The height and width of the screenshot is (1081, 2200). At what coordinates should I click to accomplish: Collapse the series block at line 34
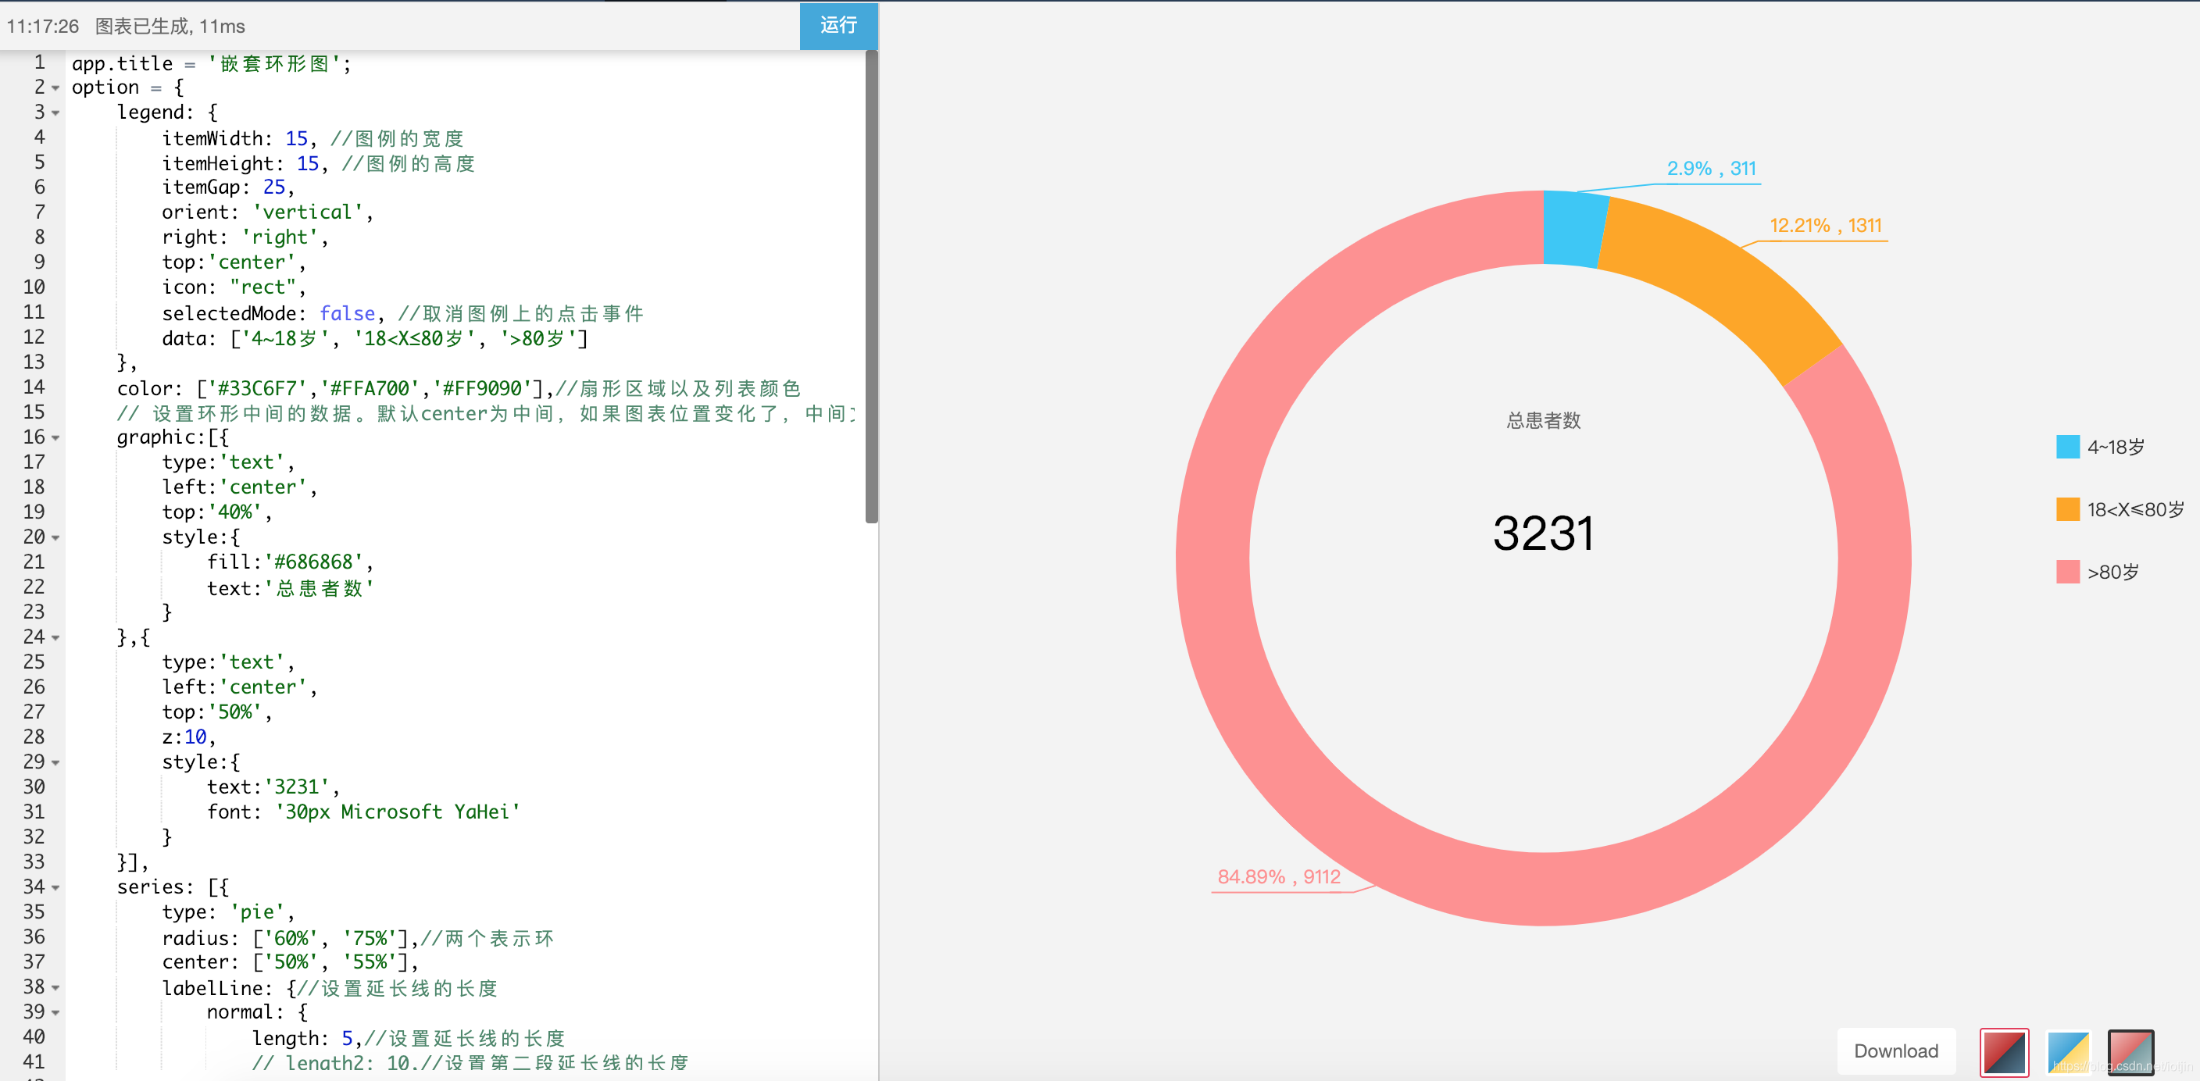click(55, 887)
